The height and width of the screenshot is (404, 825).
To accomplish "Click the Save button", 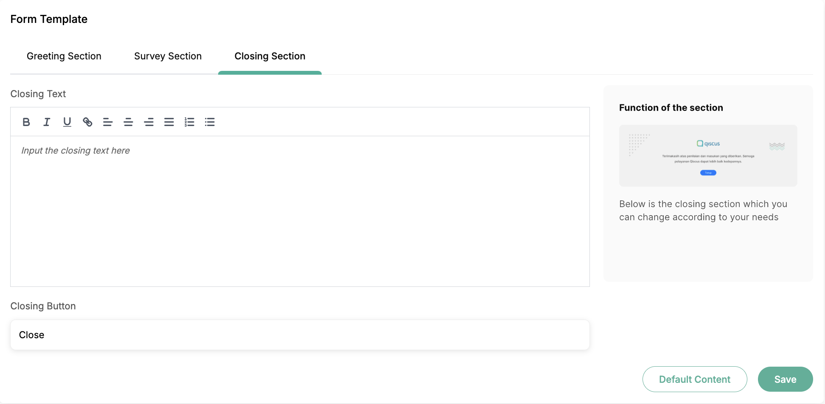I will tap(785, 379).
